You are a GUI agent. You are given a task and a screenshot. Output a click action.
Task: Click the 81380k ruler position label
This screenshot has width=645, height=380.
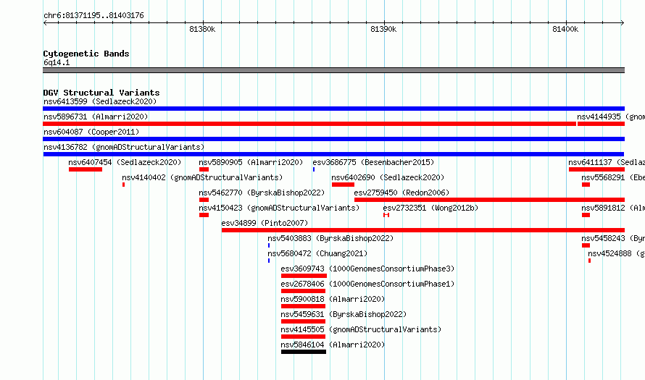(202, 29)
